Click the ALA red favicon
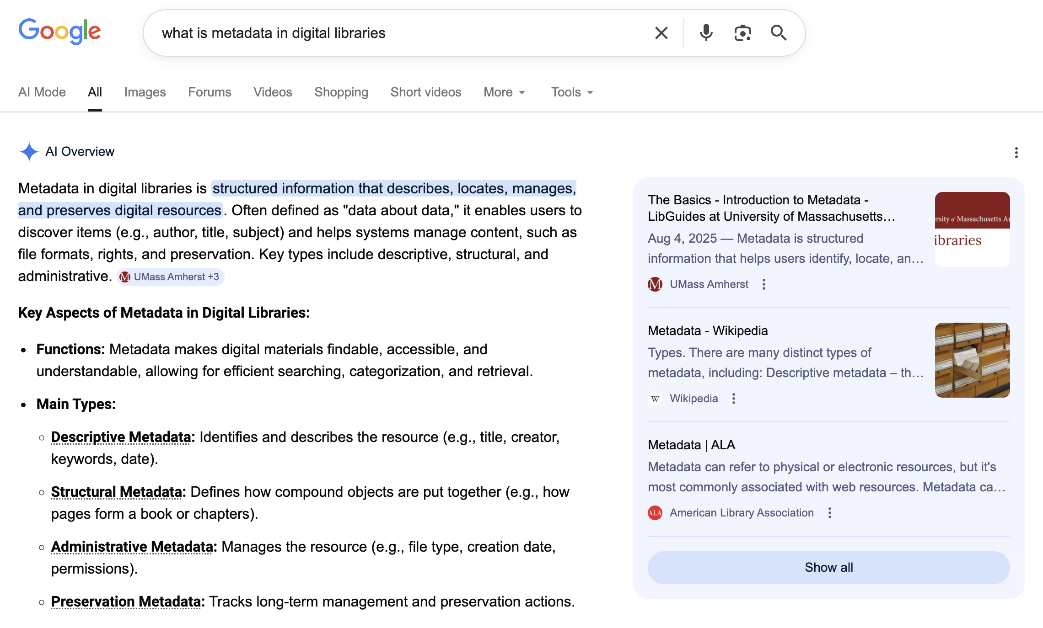Image resolution: width=1043 pixels, height=628 pixels. coord(655,513)
